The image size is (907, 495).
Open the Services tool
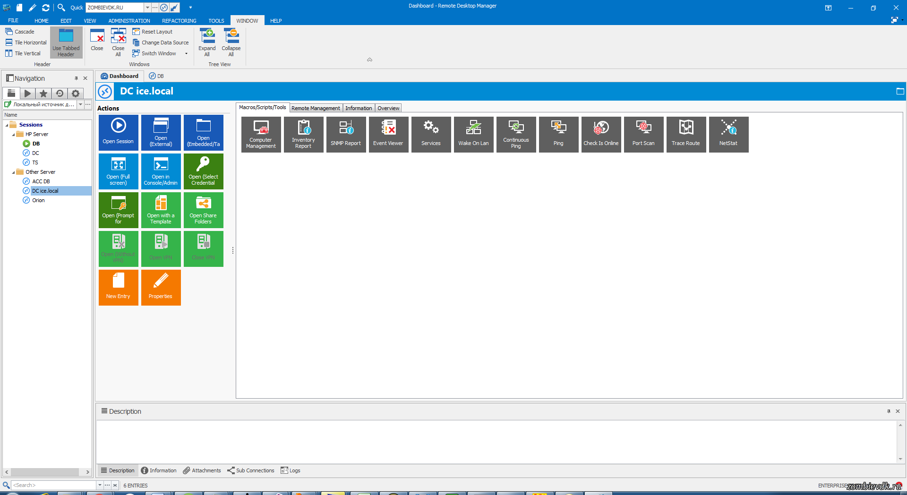click(x=431, y=135)
